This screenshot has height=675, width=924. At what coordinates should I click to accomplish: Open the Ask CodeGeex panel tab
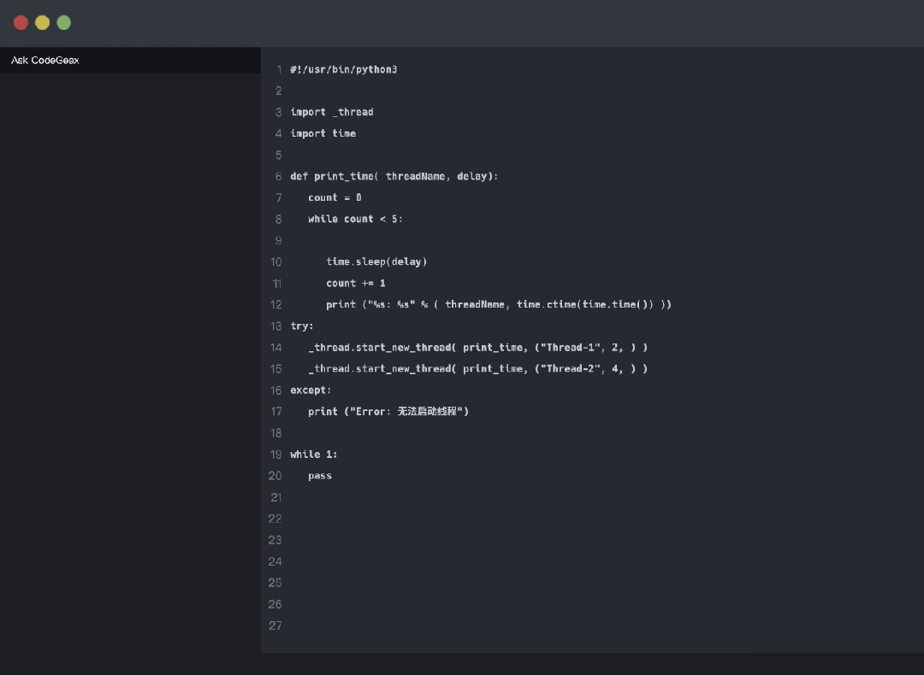pyautogui.click(x=45, y=60)
